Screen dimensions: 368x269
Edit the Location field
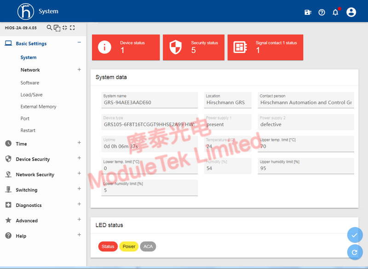click(x=228, y=100)
